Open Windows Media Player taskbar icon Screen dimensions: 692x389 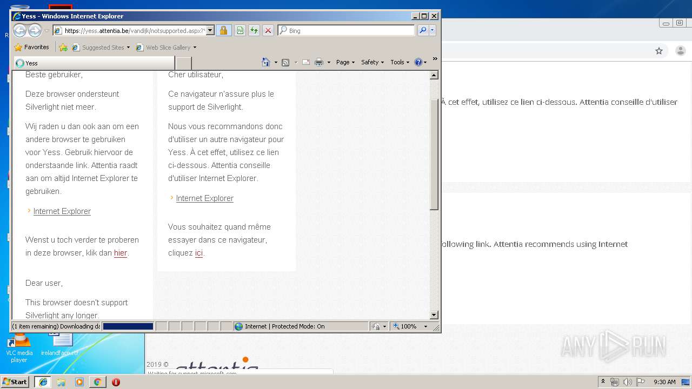(x=79, y=382)
